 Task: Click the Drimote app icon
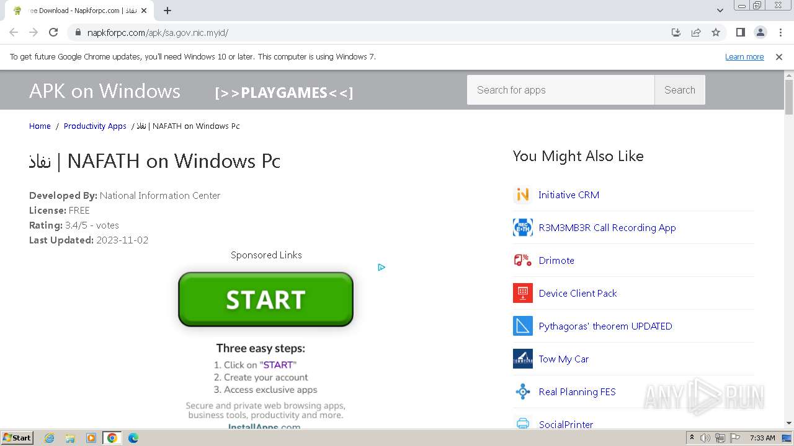(523, 260)
